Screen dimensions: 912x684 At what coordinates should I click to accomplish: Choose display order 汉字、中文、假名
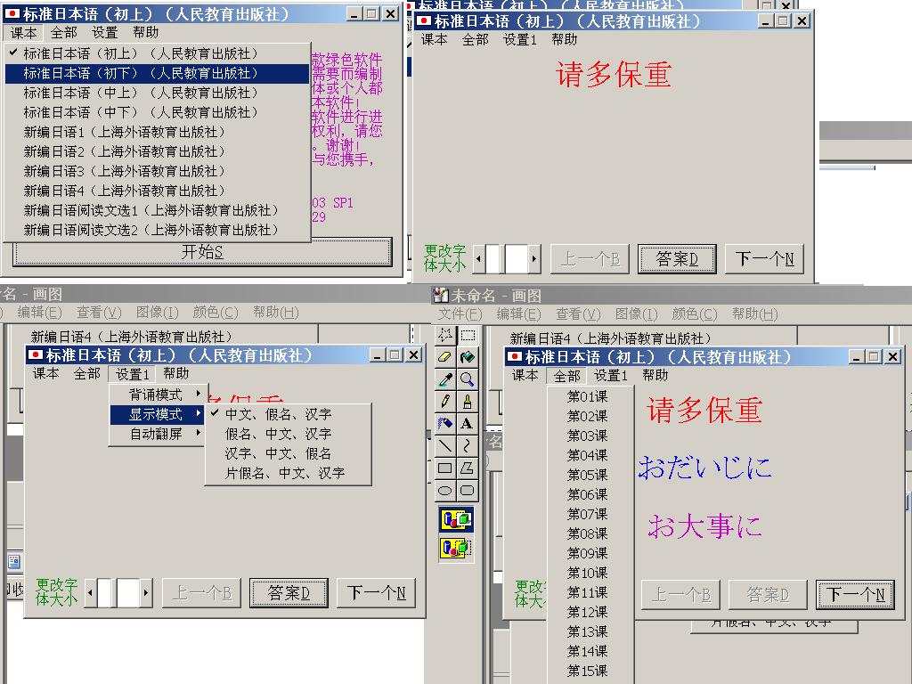tap(288, 453)
